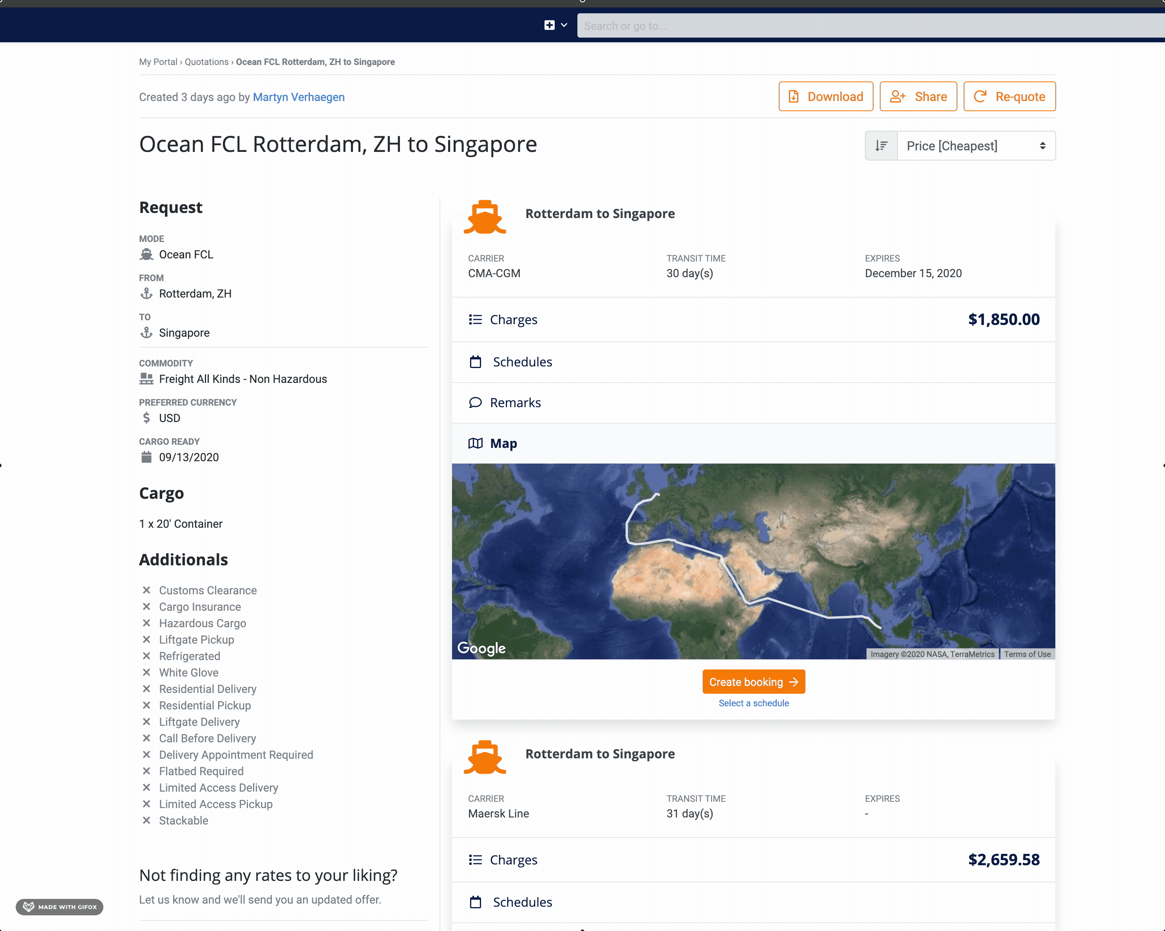Click the anchor icon beside Singapore
The height and width of the screenshot is (931, 1165).
(147, 333)
